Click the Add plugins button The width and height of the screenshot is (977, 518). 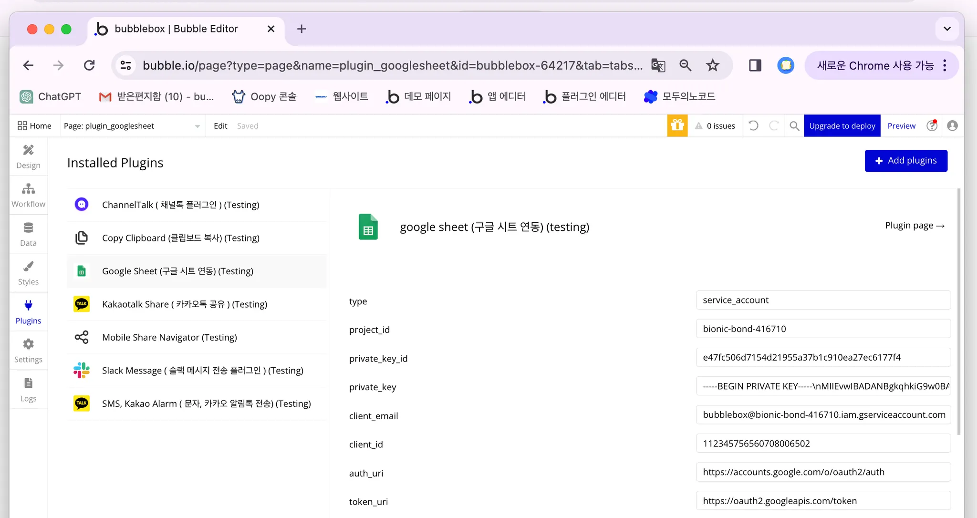click(905, 161)
